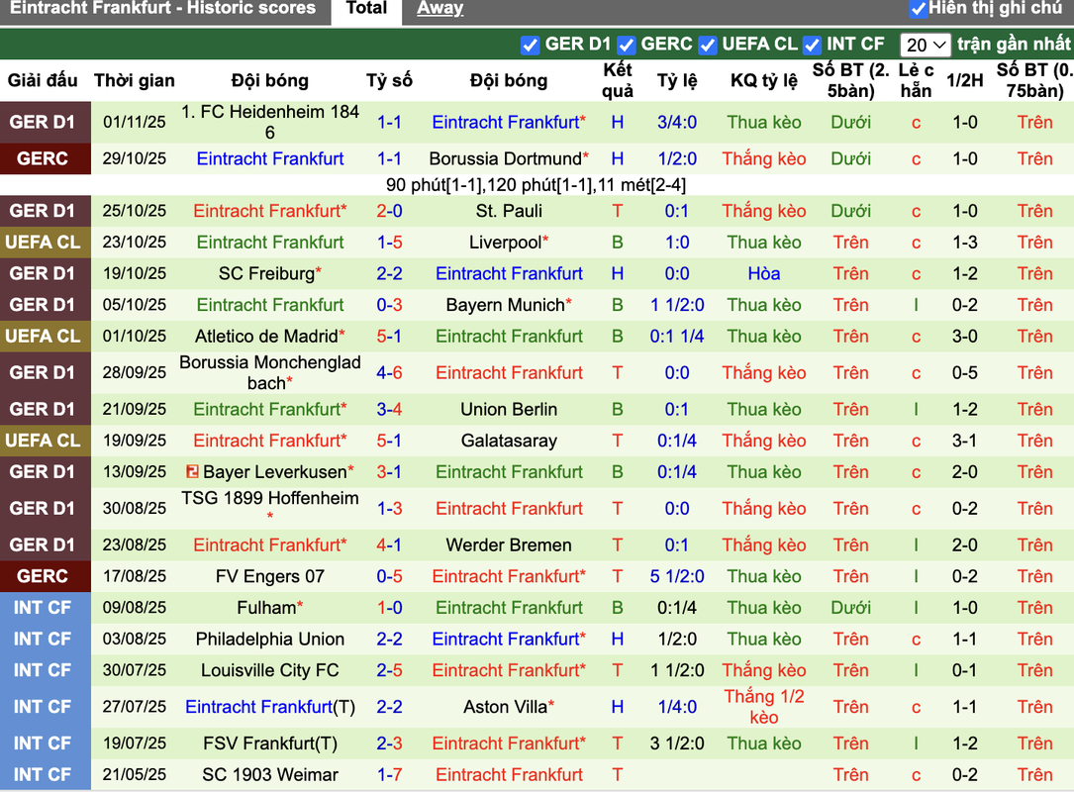Viewport: 1074px width, 792px height.
Task: Click Fulham team name
Action: (x=266, y=608)
